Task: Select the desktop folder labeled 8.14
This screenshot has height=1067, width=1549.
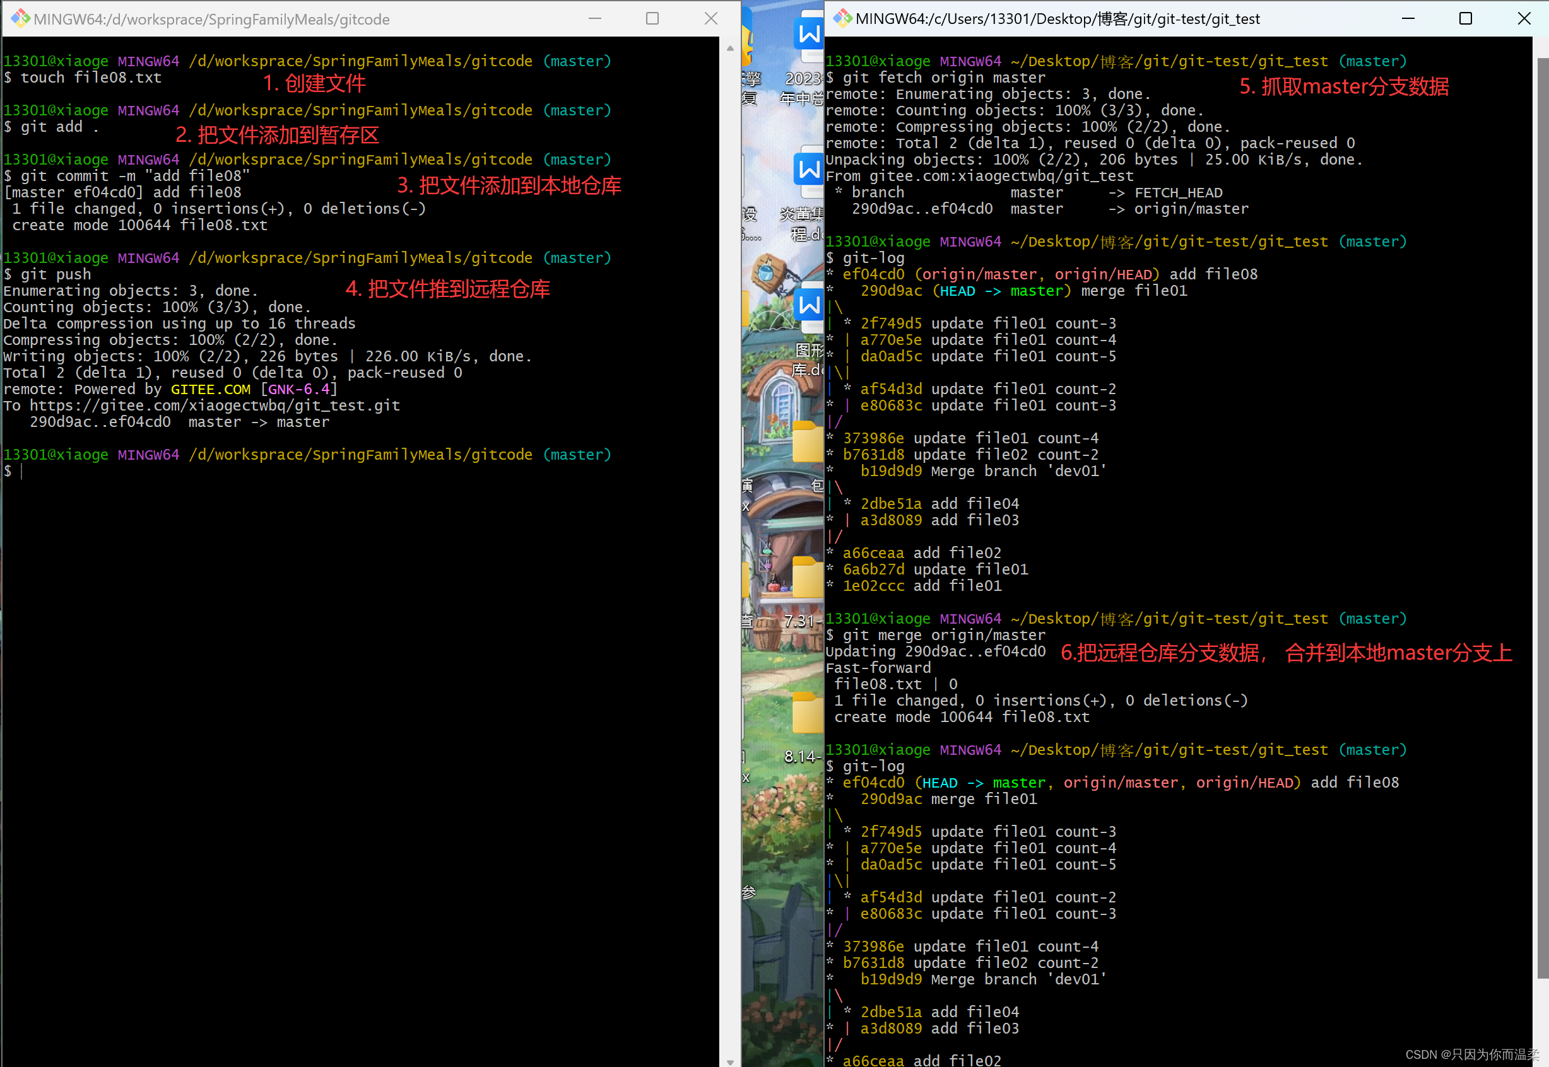Action: click(x=808, y=714)
